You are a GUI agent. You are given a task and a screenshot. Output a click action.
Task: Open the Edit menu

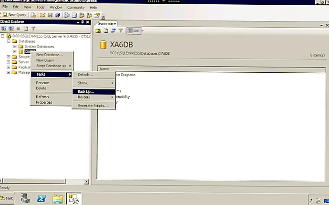[16, 7]
